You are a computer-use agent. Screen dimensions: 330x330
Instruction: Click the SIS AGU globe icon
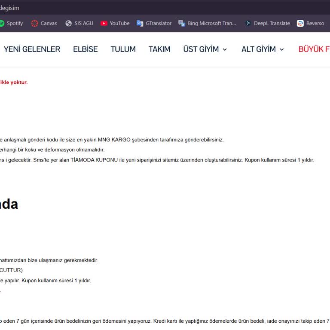tap(68, 23)
